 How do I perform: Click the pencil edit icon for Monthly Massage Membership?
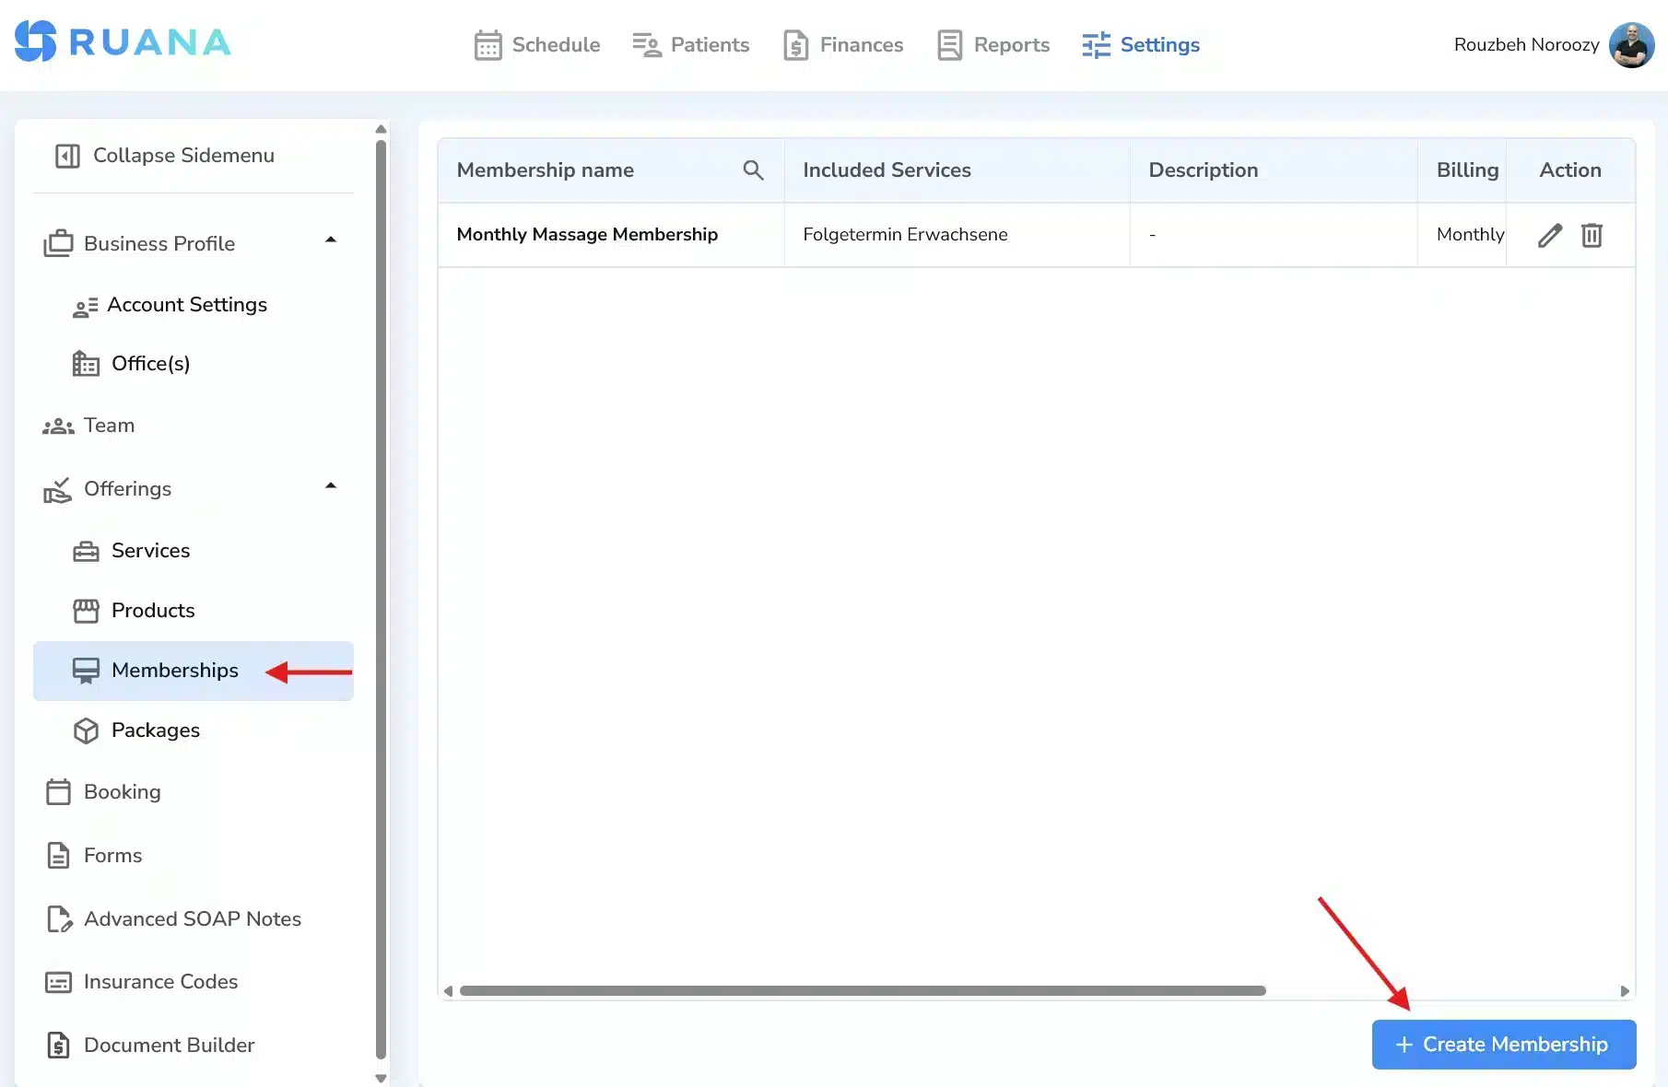pos(1549,236)
